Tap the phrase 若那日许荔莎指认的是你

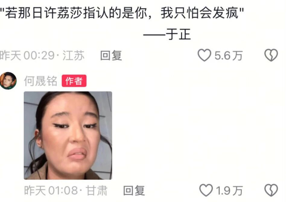(76, 13)
